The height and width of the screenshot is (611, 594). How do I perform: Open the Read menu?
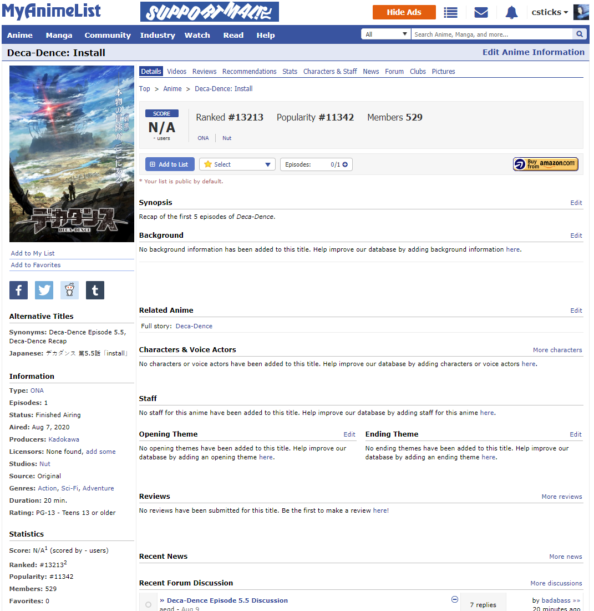233,35
